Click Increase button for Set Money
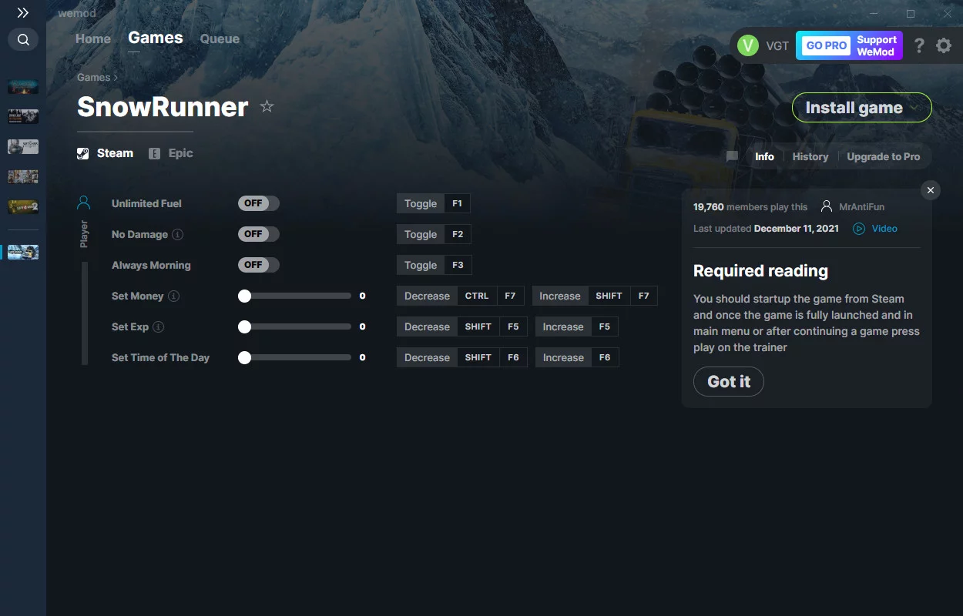The image size is (963, 616). coord(560,296)
